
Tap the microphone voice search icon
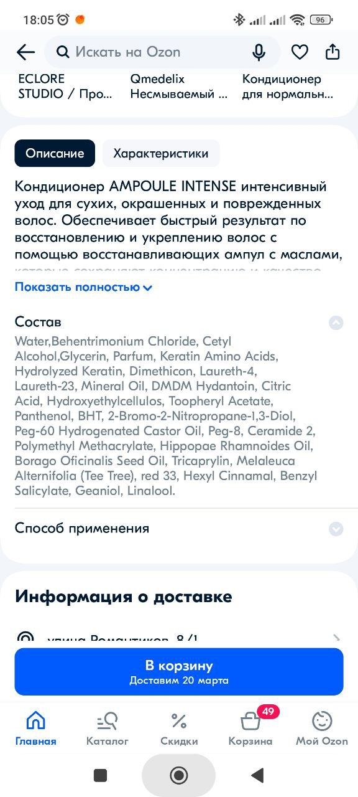pyautogui.click(x=259, y=52)
